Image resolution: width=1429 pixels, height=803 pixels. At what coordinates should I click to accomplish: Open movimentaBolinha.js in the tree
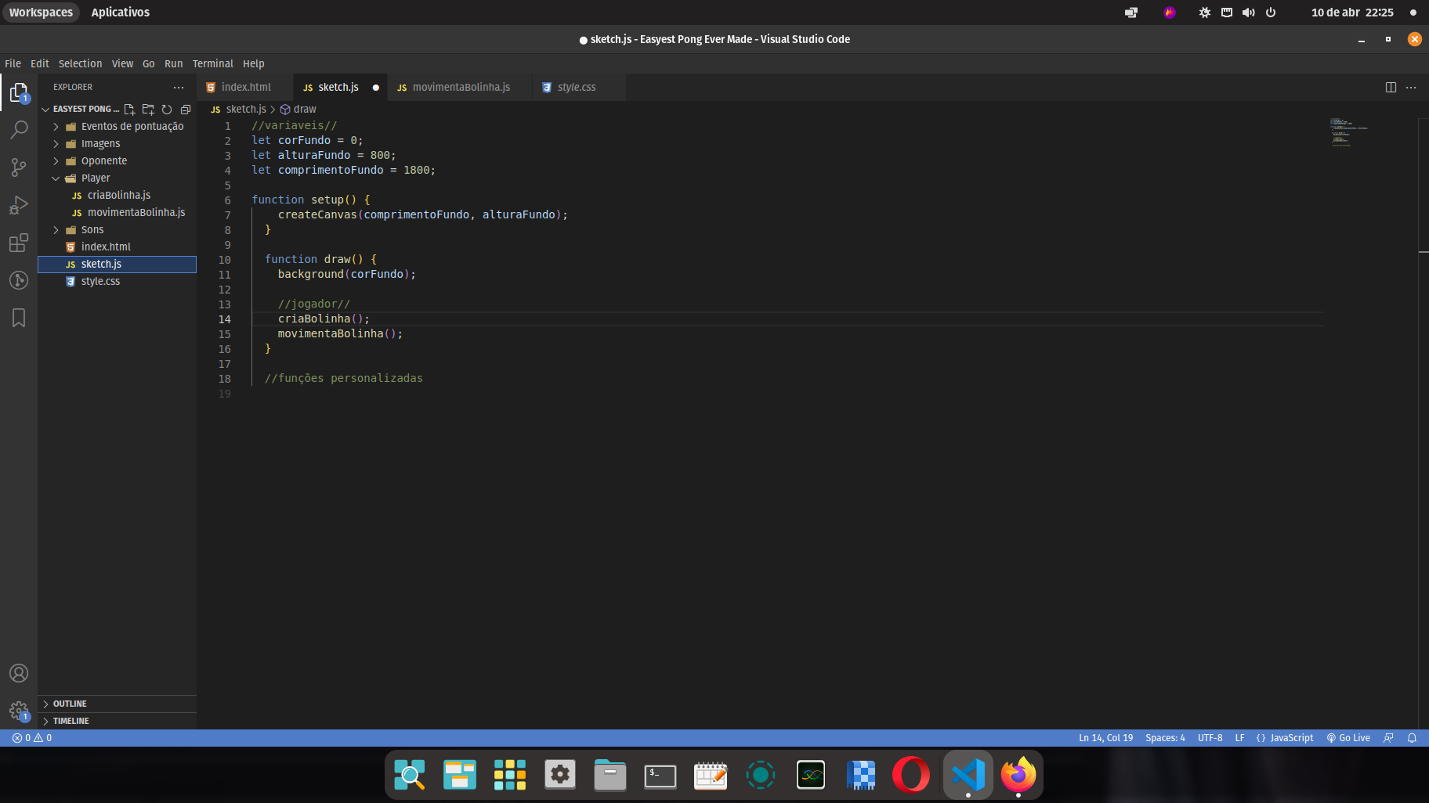coord(117,213)
